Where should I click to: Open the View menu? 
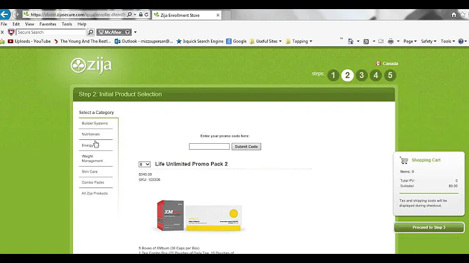tap(29, 24)
